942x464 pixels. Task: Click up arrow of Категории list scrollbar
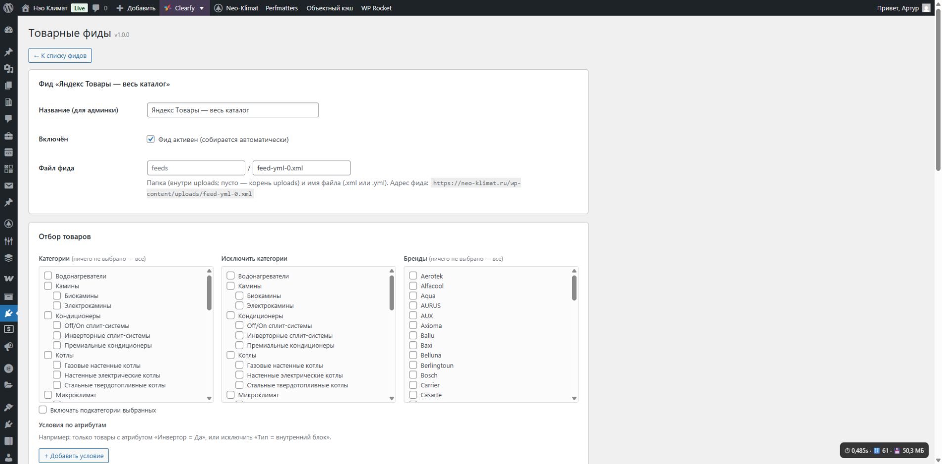[x=209, y=271]
